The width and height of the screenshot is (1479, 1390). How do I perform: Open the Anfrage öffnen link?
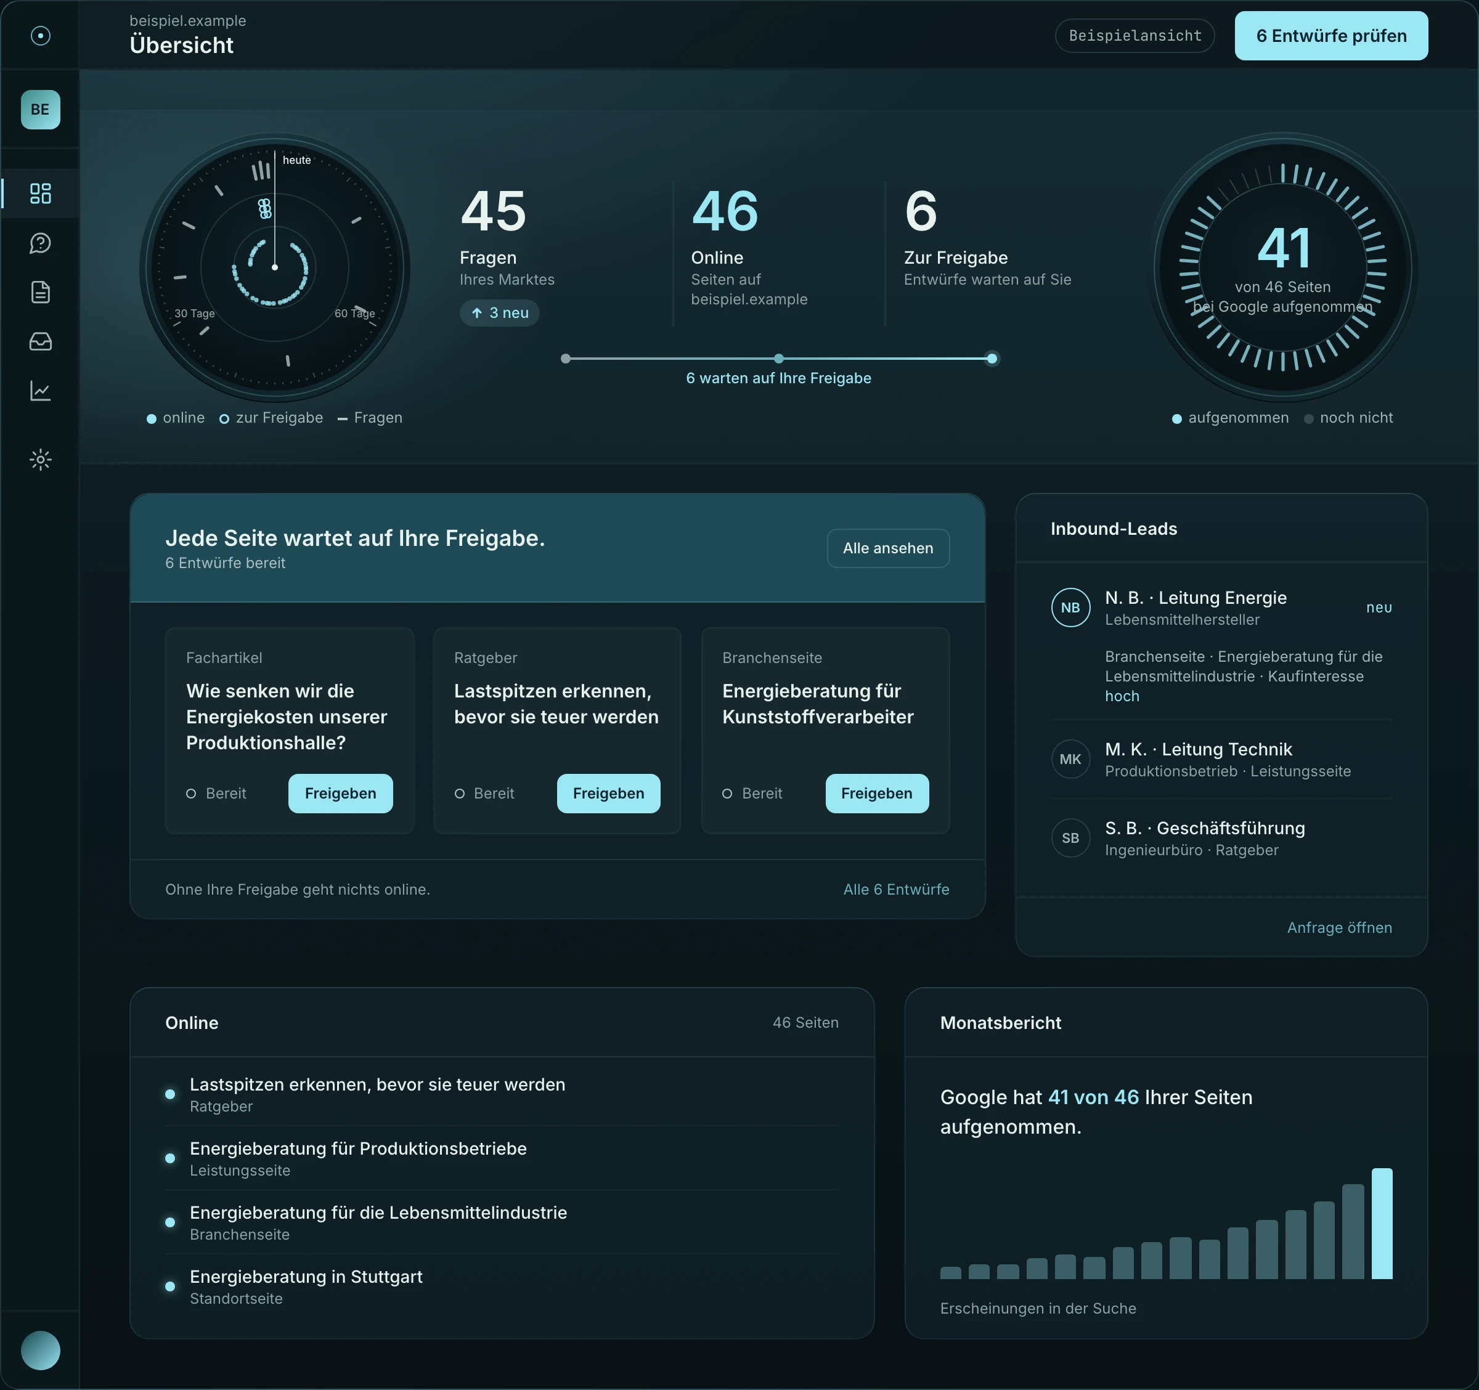1339,927
